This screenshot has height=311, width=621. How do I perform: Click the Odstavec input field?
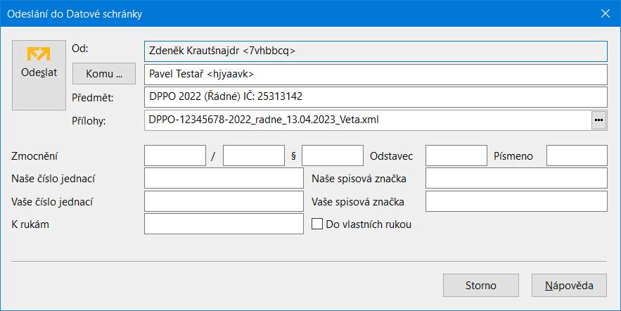pyautogui.click(x=456, y=155)
